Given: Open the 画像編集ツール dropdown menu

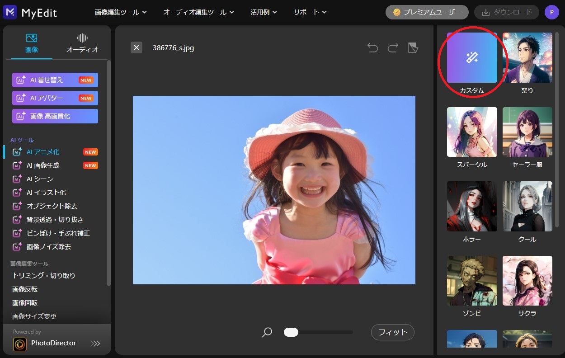Looking at the screenshot, I should tap(121, 12).
